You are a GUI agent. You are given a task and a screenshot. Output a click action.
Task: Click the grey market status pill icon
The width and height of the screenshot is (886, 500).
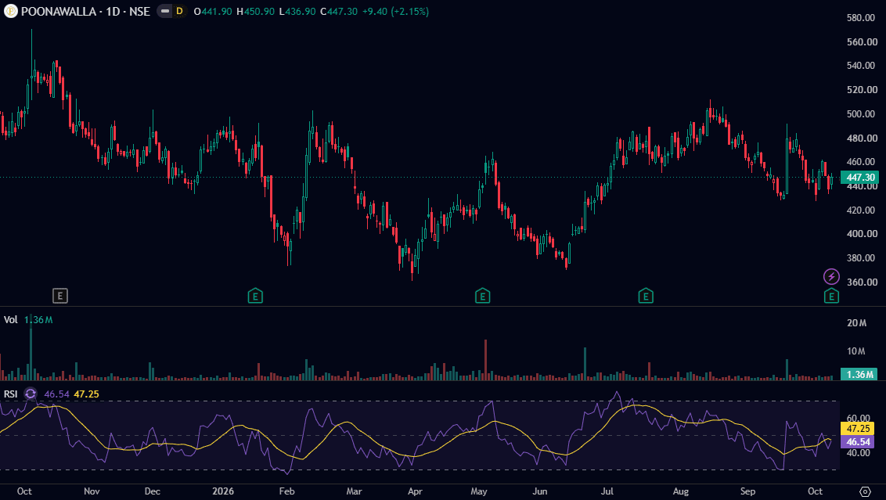pyautogui.click(x=164, y=11)
